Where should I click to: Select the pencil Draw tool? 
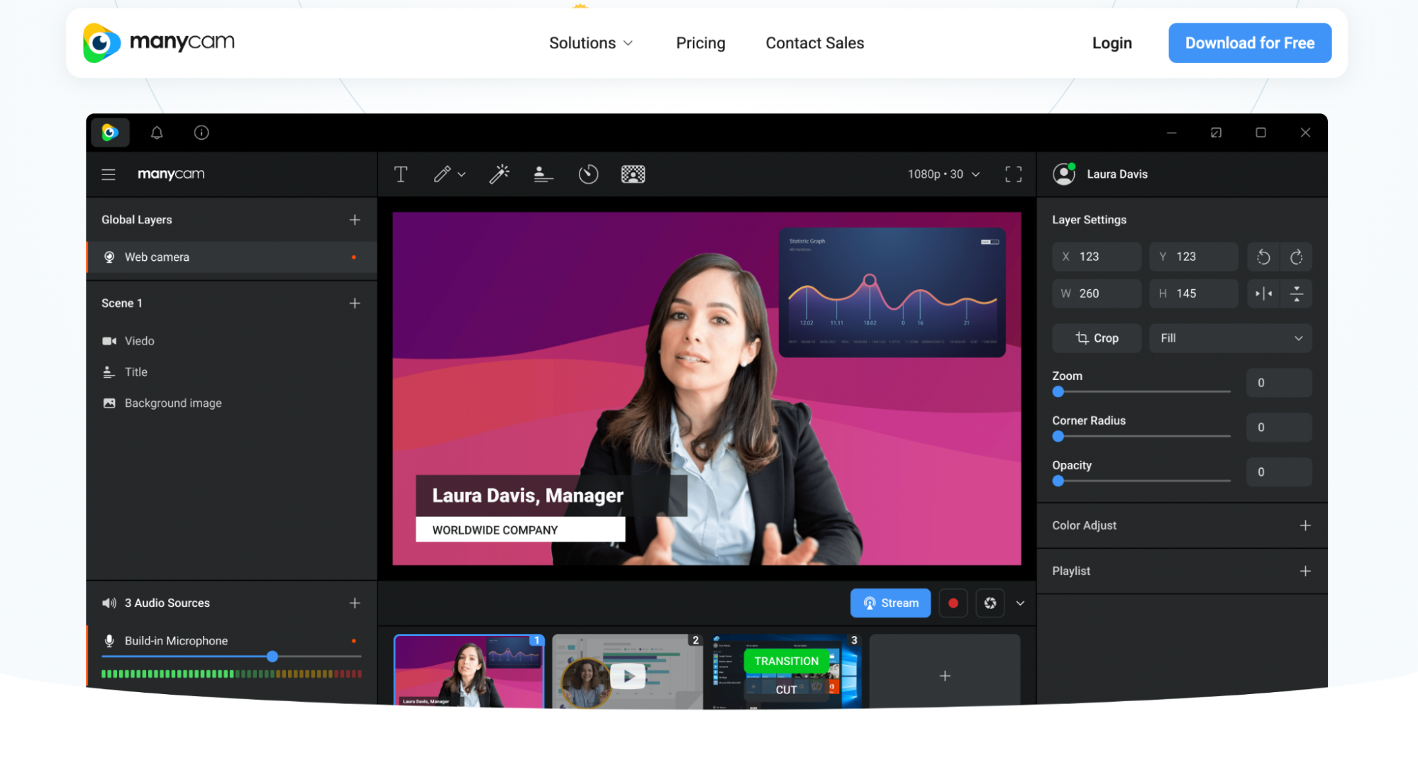[x=443, y=174]
